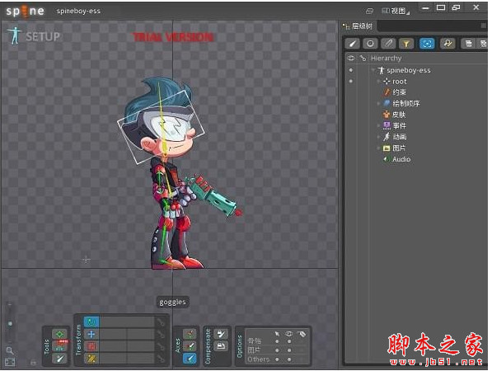Activate the Translate transform tool

pyautogui.click(x=91, y=334)
